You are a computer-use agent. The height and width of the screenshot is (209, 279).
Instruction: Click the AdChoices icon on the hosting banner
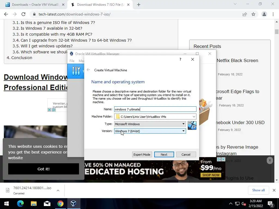(219, 159)
